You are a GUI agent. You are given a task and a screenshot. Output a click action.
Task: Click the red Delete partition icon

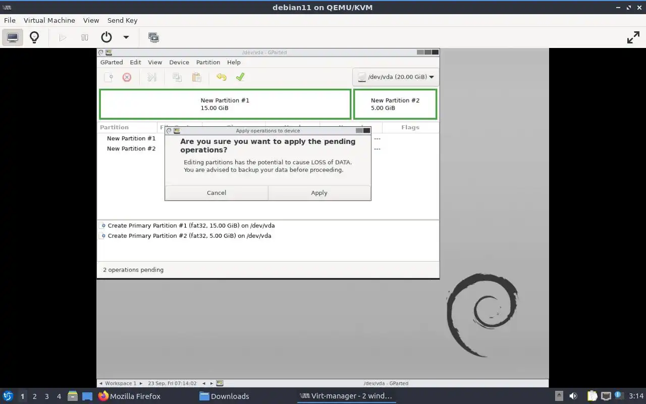(x=127, y=77)
